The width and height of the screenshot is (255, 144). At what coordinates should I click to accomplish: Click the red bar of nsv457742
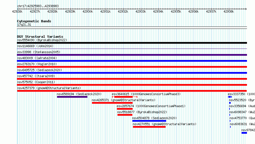pos(132,79)
